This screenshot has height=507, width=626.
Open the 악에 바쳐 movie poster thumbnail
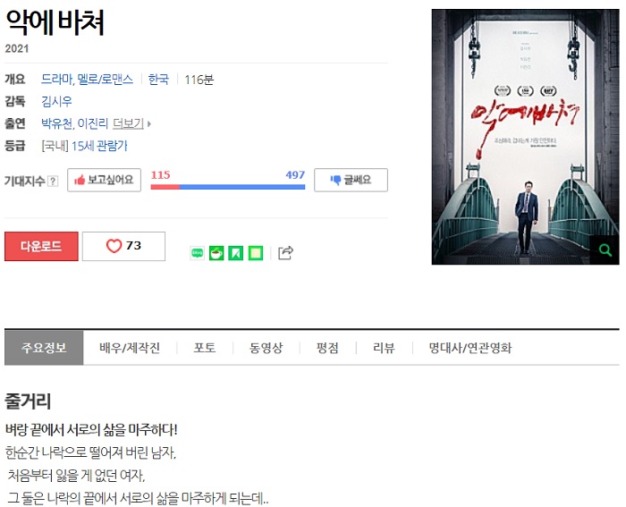tap(526, 137)
